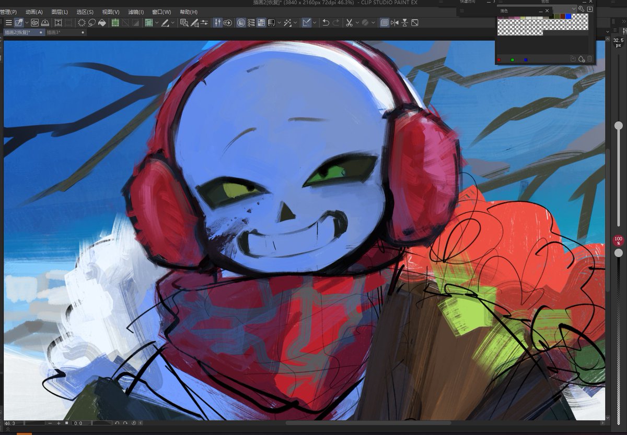Open dropdown next to new canvas icon
This screenshot has height=435, width=627.
point(27,22)
